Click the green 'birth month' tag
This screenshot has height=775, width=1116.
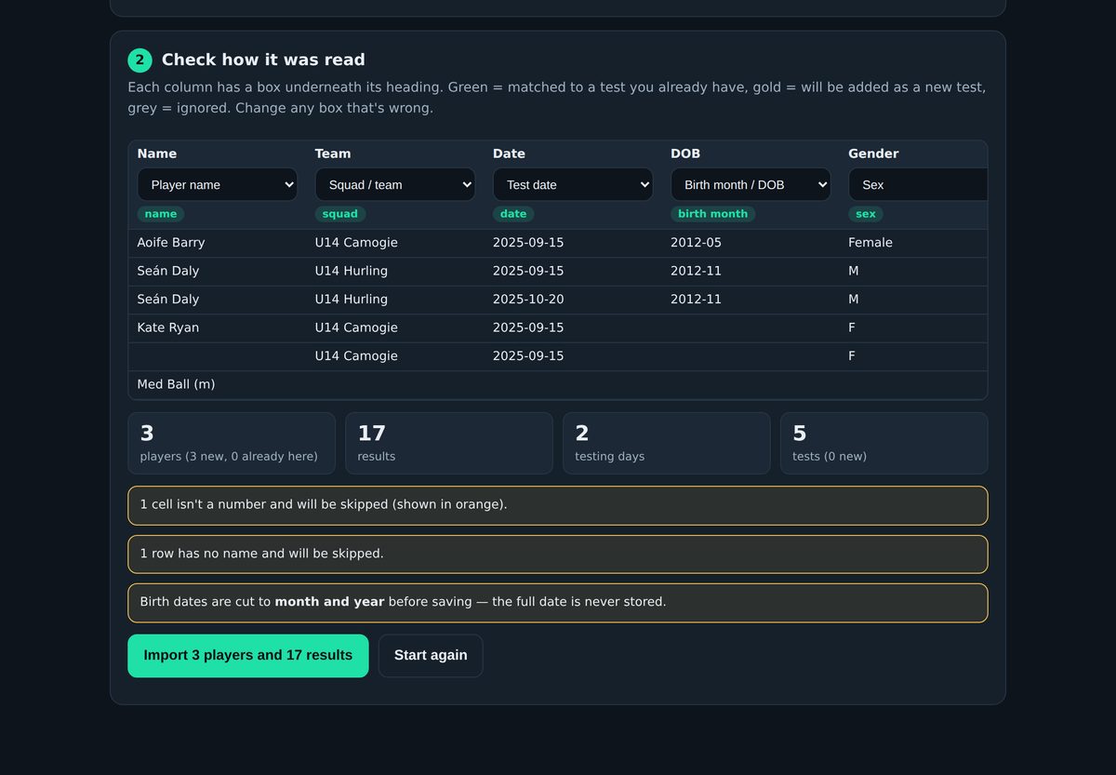713,214
